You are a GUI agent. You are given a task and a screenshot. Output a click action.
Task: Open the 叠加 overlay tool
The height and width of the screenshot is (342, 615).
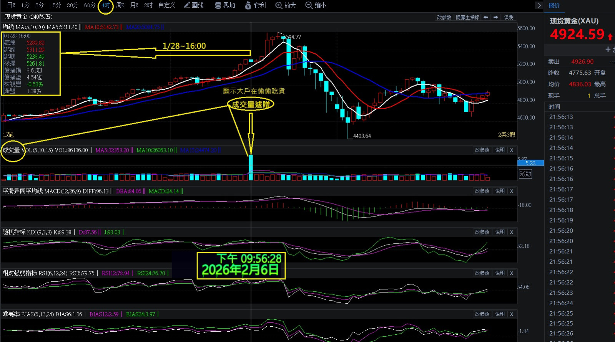click(225, 5)
